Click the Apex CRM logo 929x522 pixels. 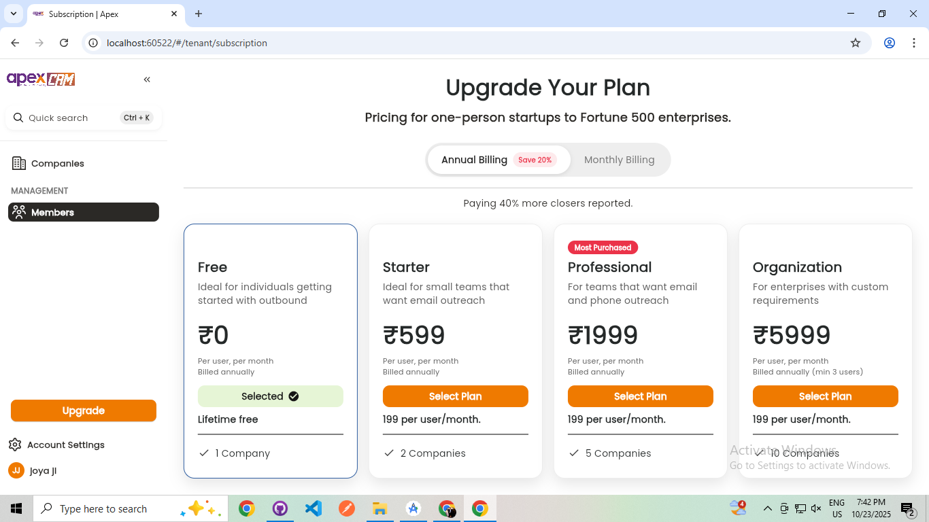(41, 80)
